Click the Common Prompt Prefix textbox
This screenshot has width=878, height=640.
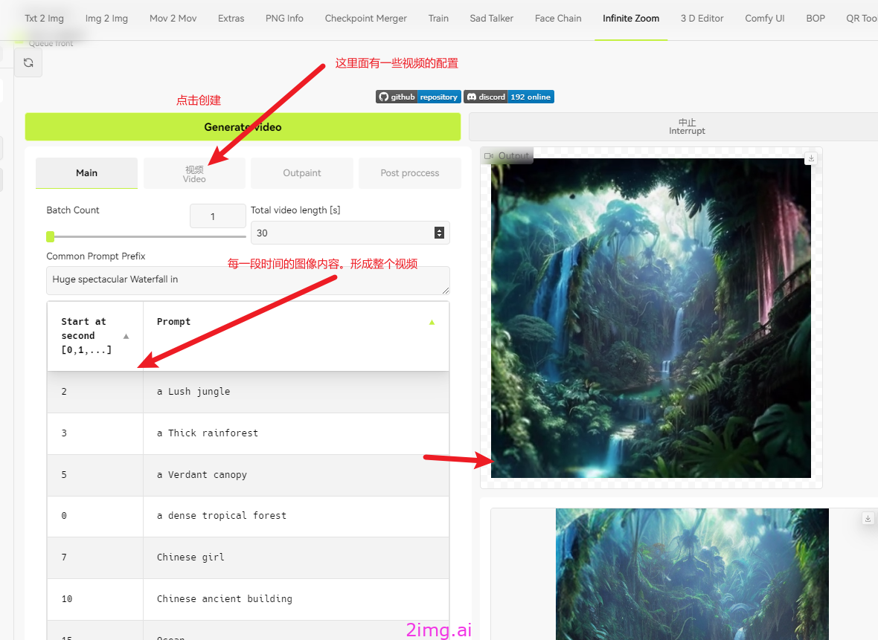click(x=248, y=280)
